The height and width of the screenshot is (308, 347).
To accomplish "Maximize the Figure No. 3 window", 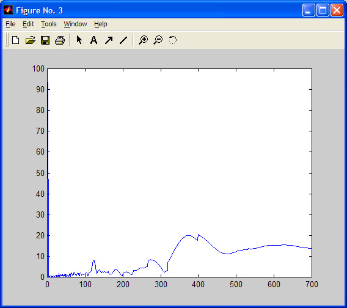I will pos(323,10).
